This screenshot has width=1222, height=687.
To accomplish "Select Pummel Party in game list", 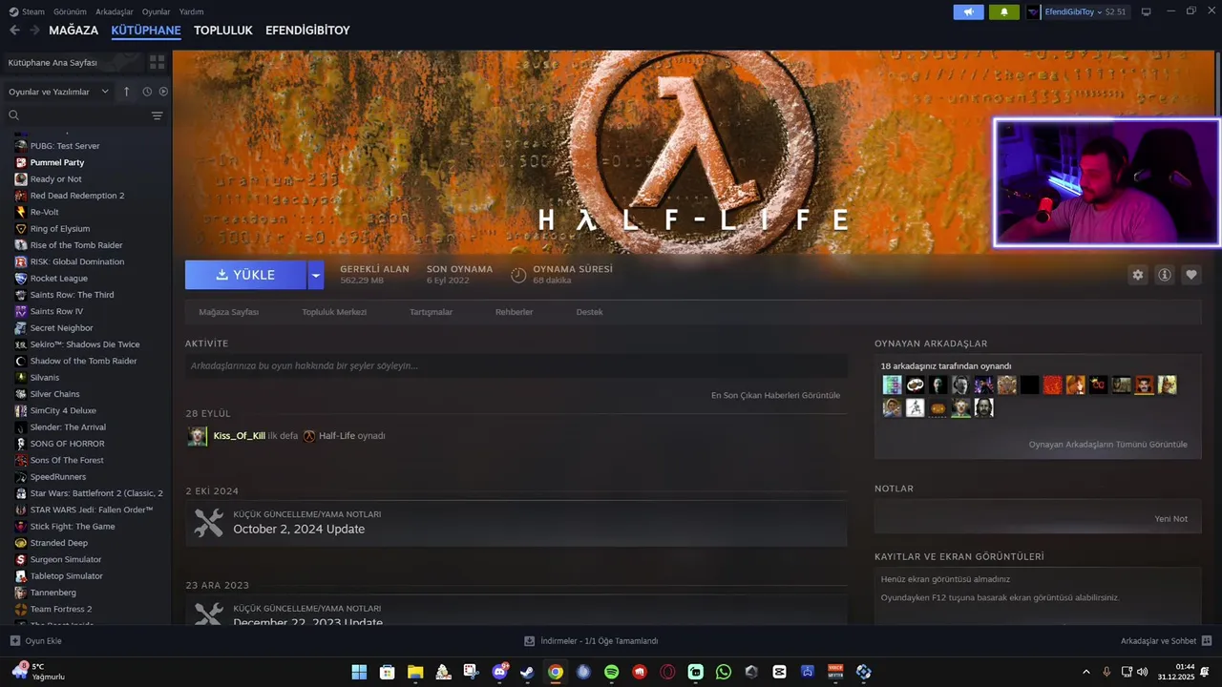I will click(57, 162).
